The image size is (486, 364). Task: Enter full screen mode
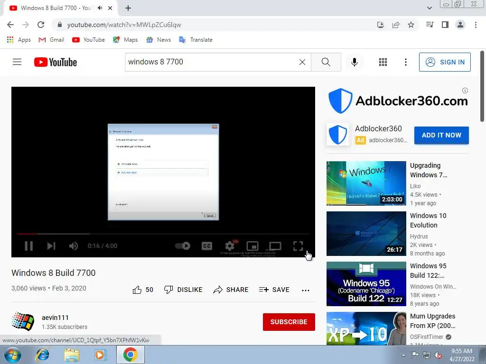(298, 246)
